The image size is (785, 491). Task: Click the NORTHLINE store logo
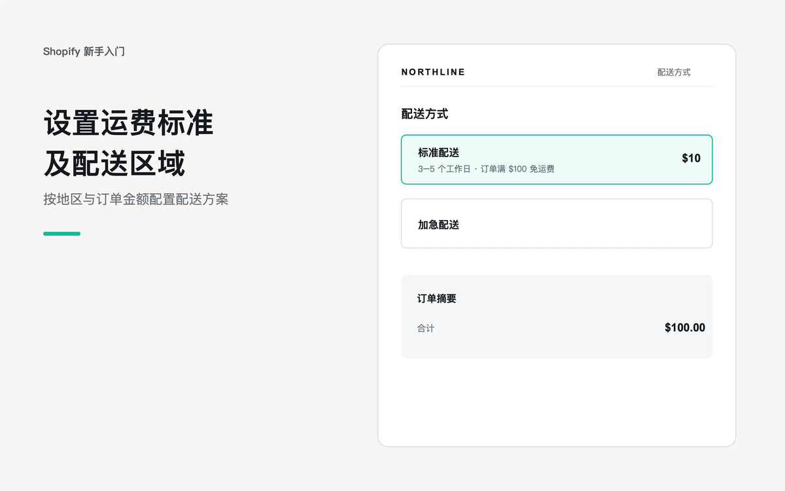[x=433, y=72]
